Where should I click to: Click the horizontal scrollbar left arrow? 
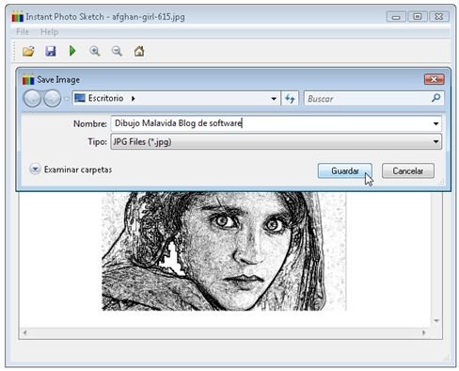tap(24, 332)
